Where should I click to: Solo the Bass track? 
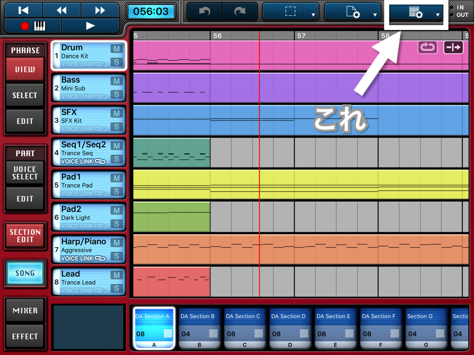[117, 94]
